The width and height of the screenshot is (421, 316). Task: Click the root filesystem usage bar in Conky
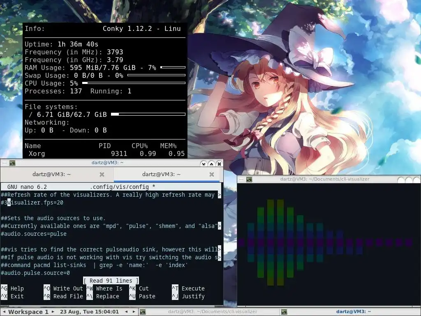click(148, 114)
